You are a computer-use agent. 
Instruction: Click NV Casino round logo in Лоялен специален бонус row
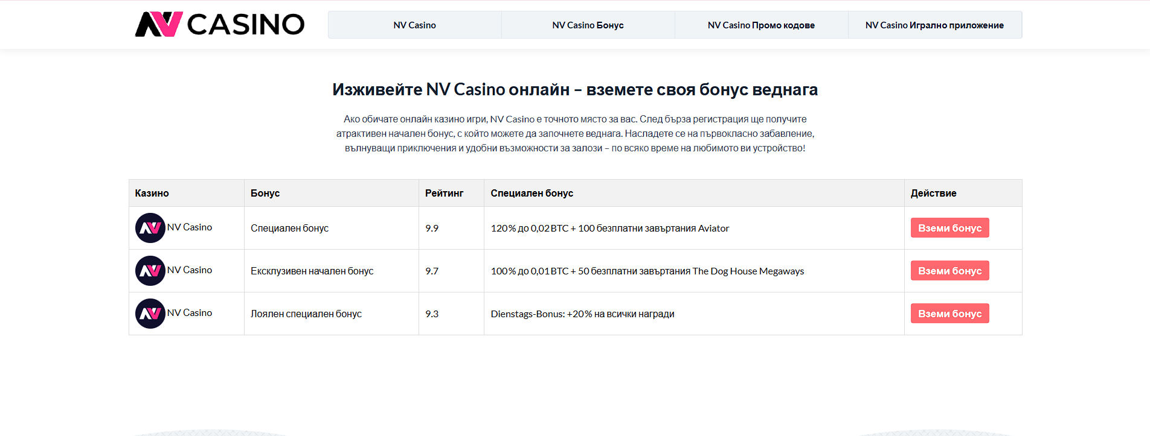pyautogui.click(x=150, y=314)
